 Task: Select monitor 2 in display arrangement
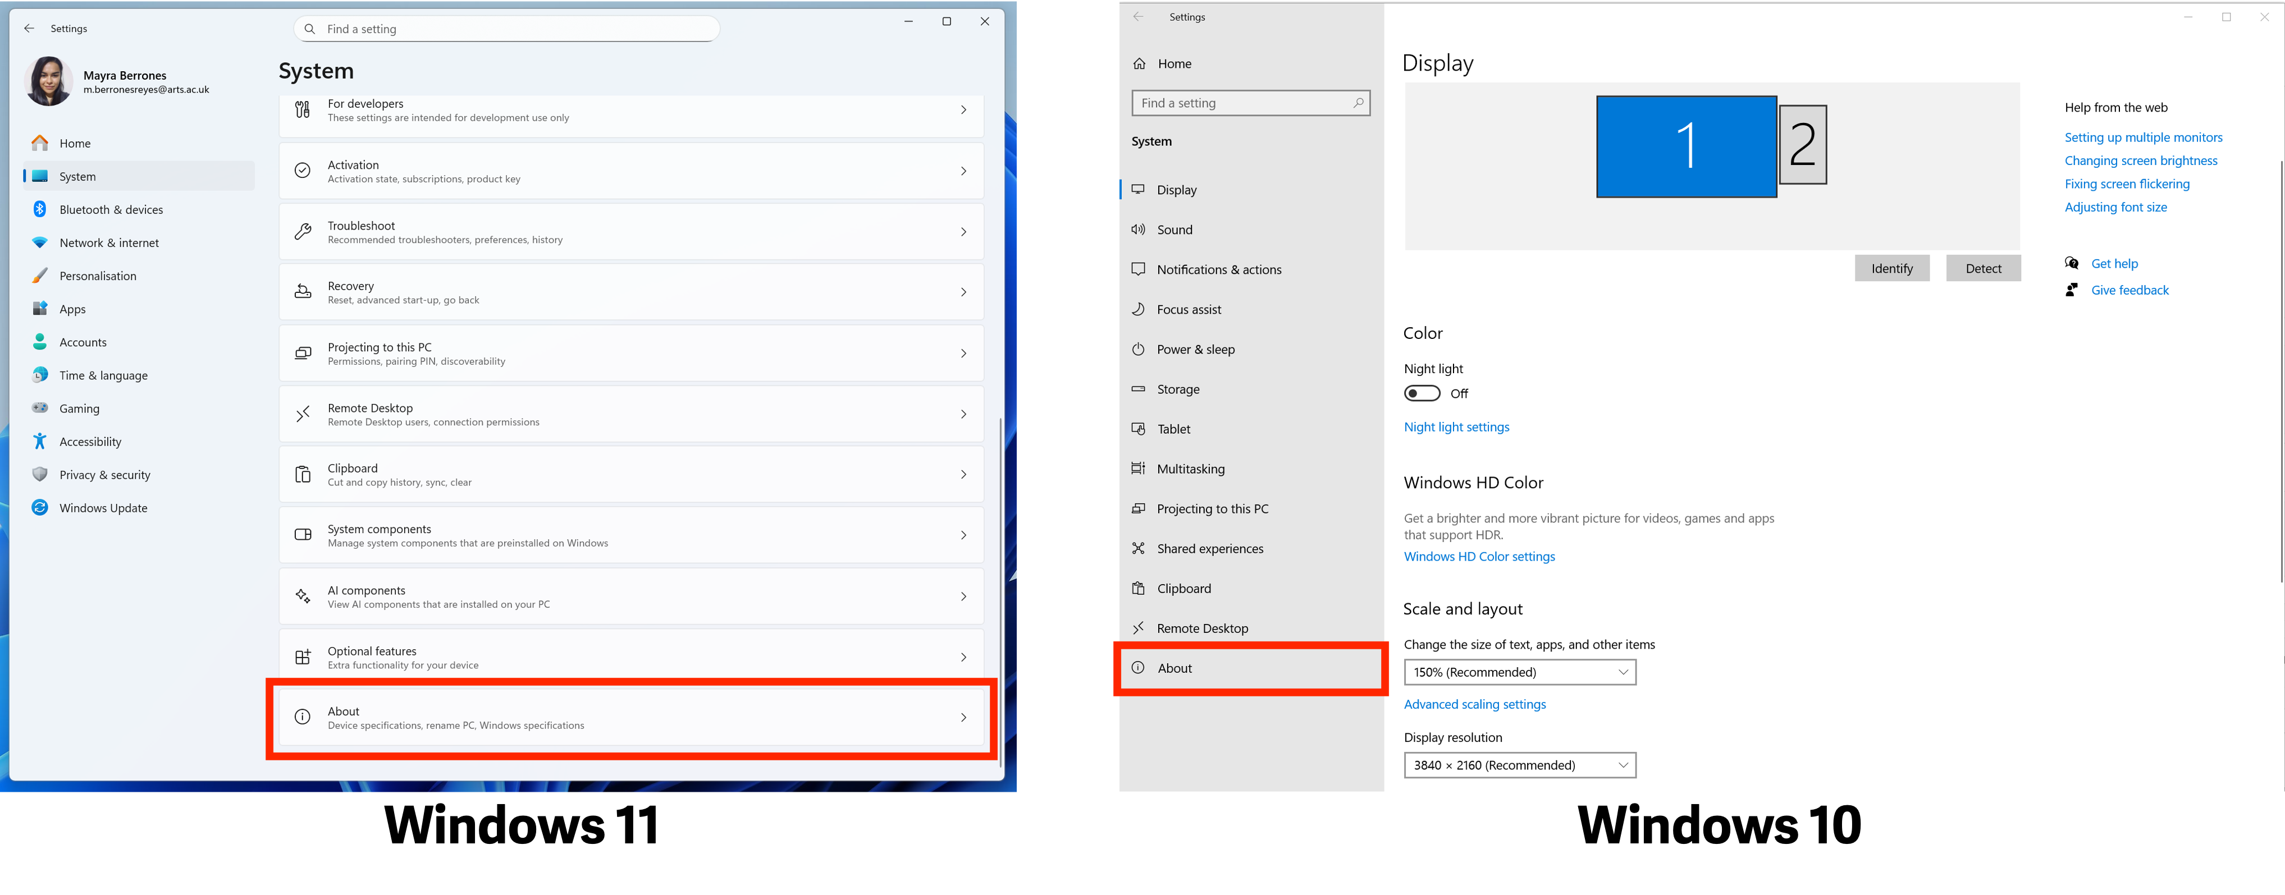click(x=1802, y=145)
